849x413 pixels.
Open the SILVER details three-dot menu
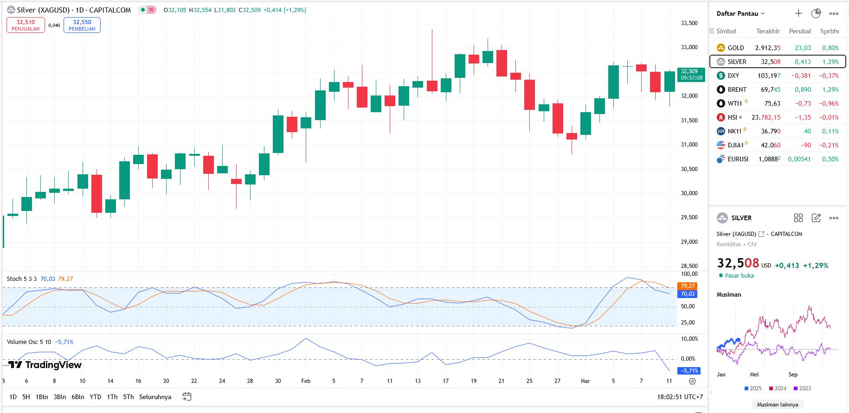[x=834, y=218]
